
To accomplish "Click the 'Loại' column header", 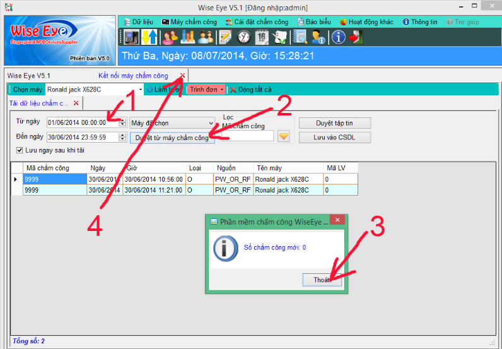I will pyautogui.click(x=199, y=168).
